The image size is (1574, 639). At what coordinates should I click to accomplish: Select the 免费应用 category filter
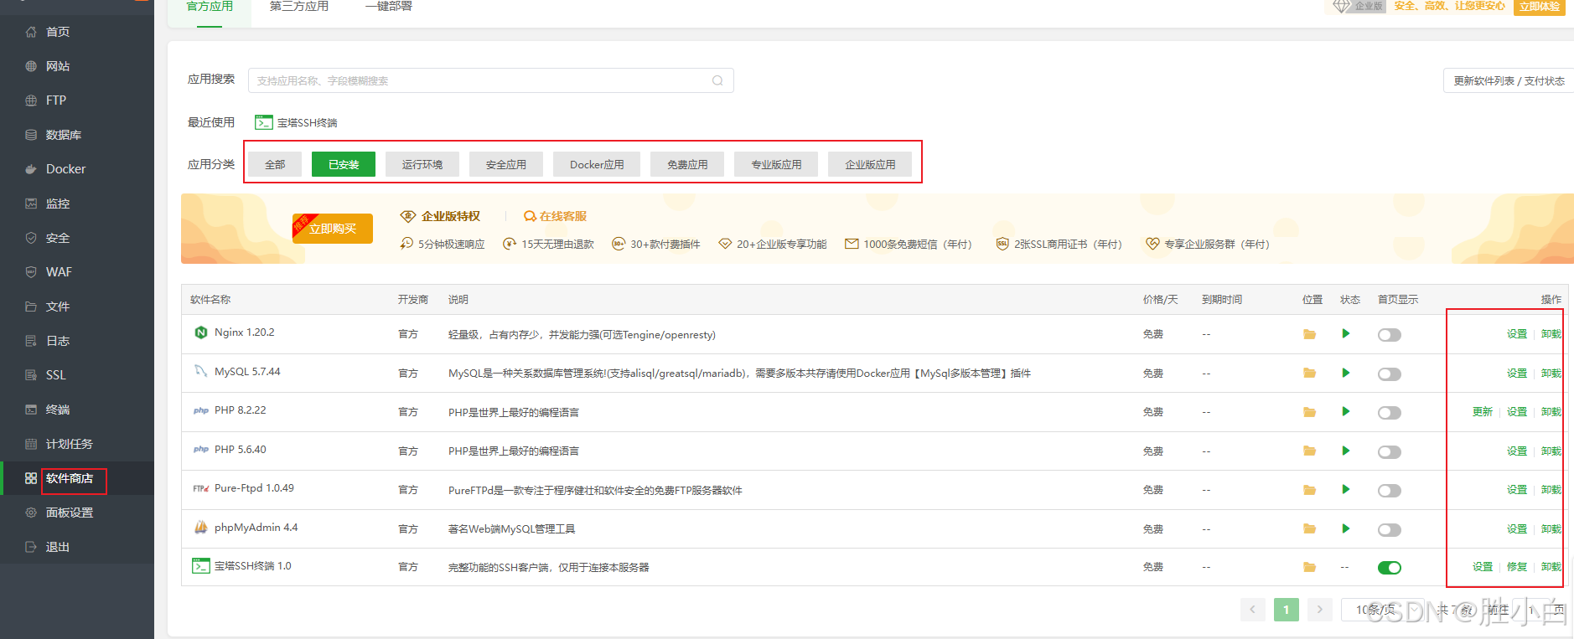687,164
